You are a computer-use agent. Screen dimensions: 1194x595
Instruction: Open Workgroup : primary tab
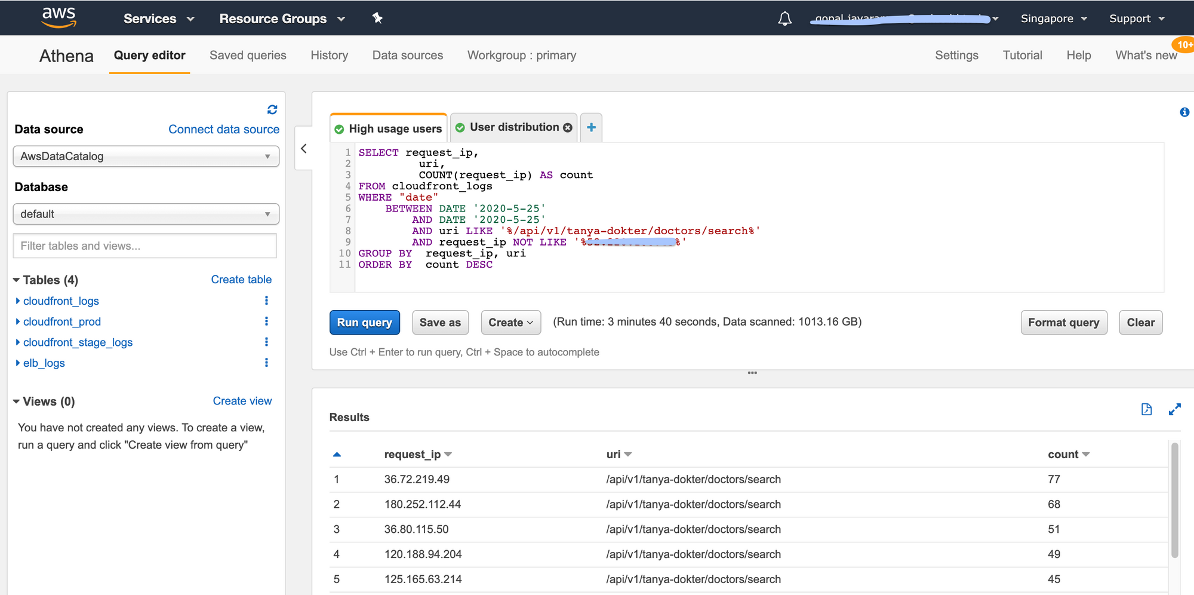[522, 56]
